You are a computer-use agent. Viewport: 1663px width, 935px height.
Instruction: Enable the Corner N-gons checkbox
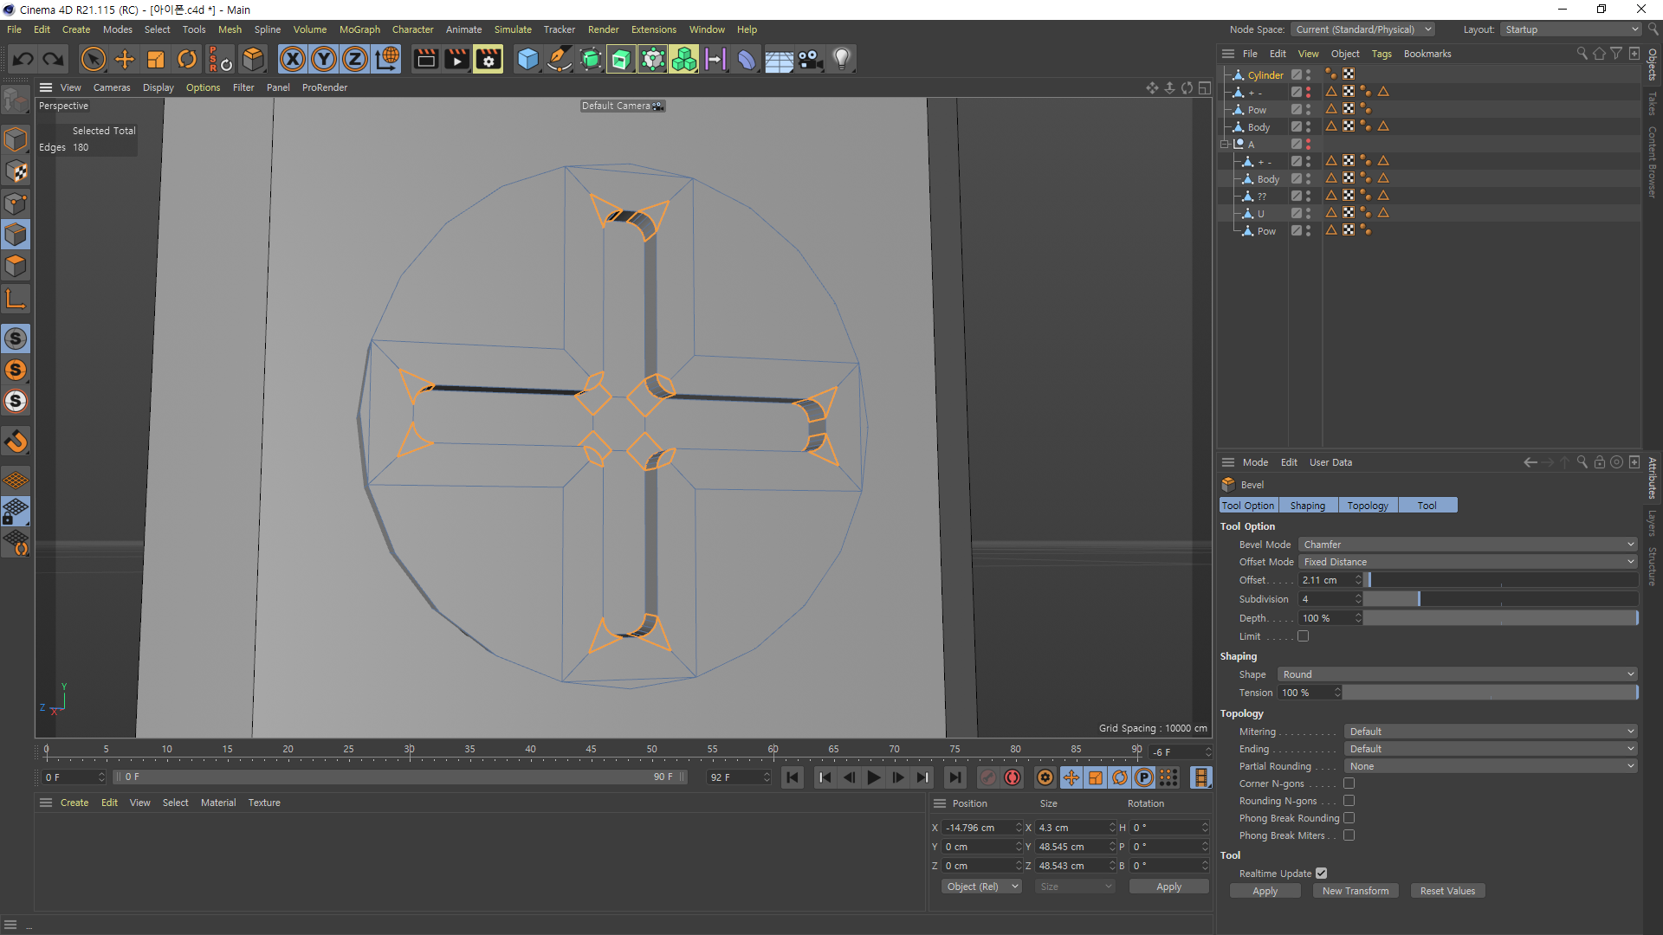point(1349,783)
